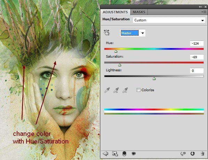Collapse the panel with double arrows
Viewport: 208px width, 160px height.
(200, 7)
